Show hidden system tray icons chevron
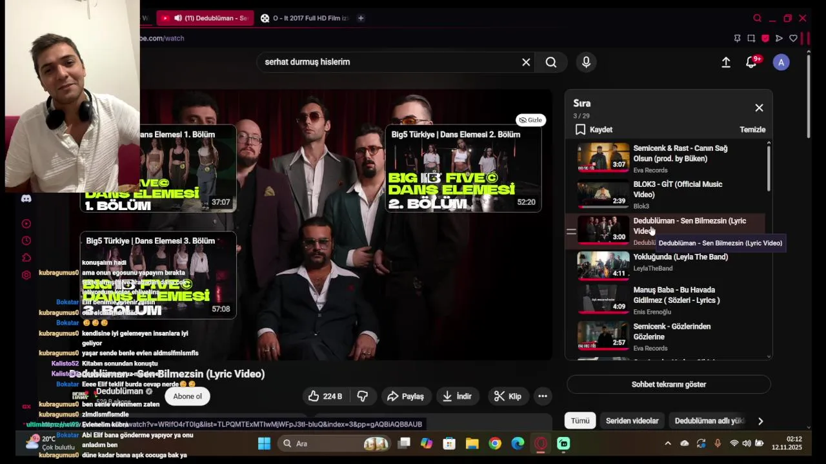Screen dimensions: 826x464 coord(667,443)
